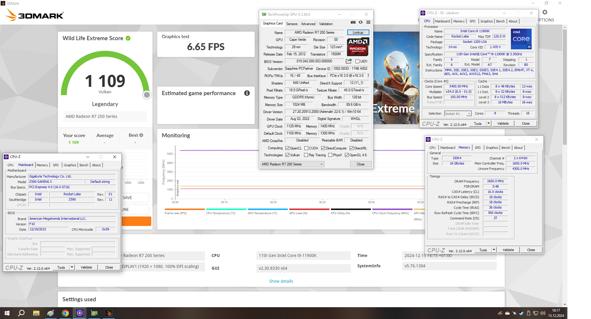Click the Close button in CPU-Z CPU window

point(526,123)
